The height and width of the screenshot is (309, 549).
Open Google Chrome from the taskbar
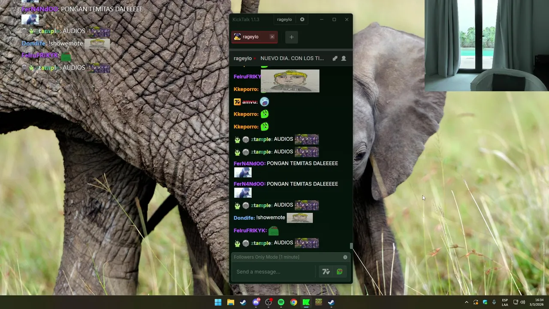coord(293,302)
